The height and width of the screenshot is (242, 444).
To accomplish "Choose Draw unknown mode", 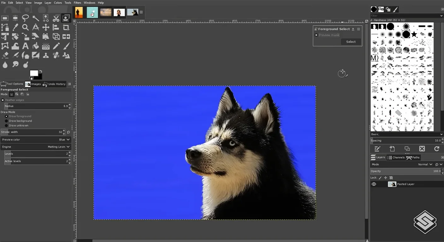I will pos(6,125).
